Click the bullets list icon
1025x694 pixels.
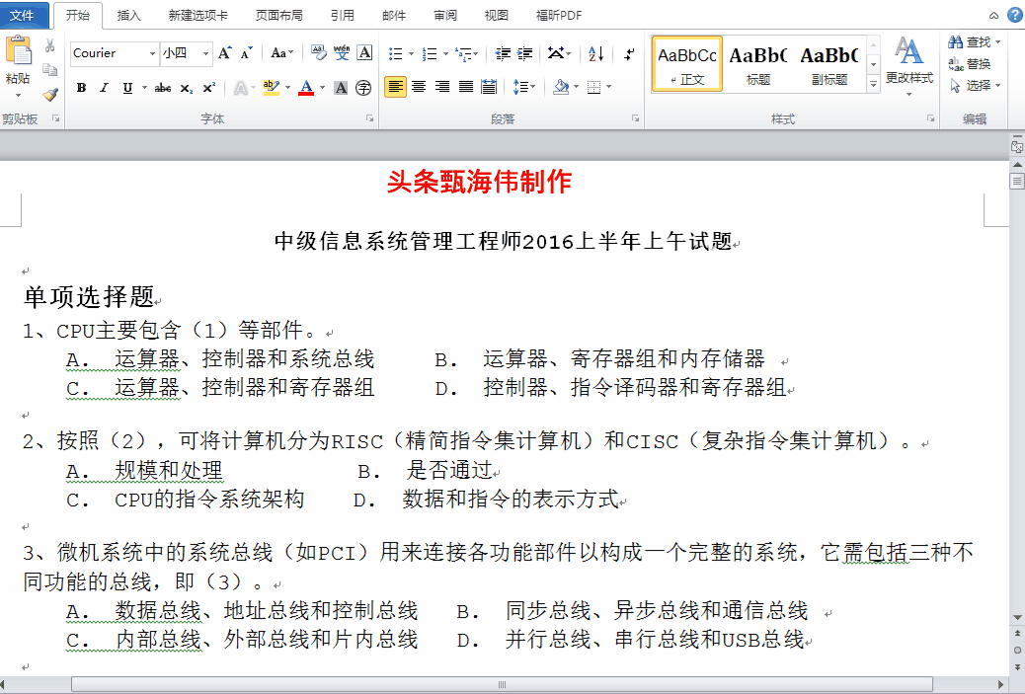pos(396,53)
